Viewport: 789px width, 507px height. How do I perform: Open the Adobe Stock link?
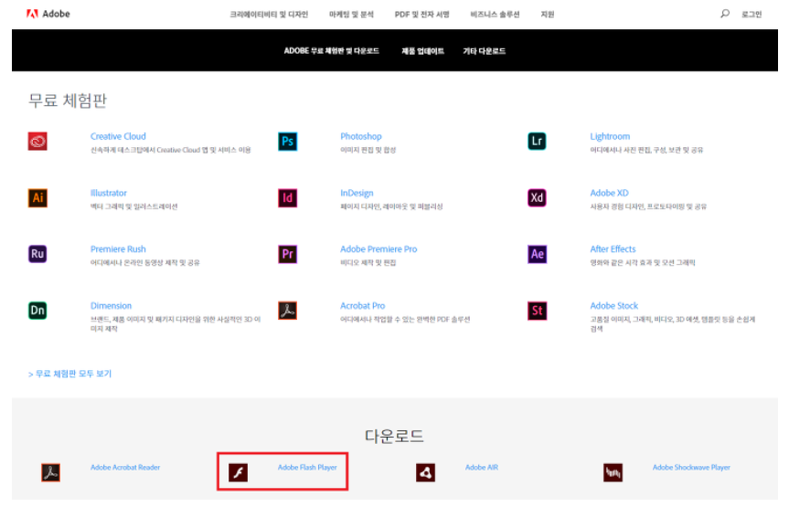click(613, 306)
